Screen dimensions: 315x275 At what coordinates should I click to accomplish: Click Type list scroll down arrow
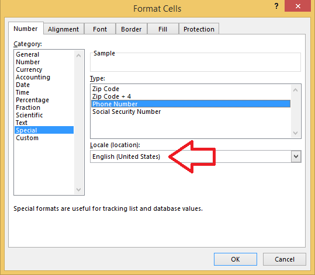tap(295, 133)
